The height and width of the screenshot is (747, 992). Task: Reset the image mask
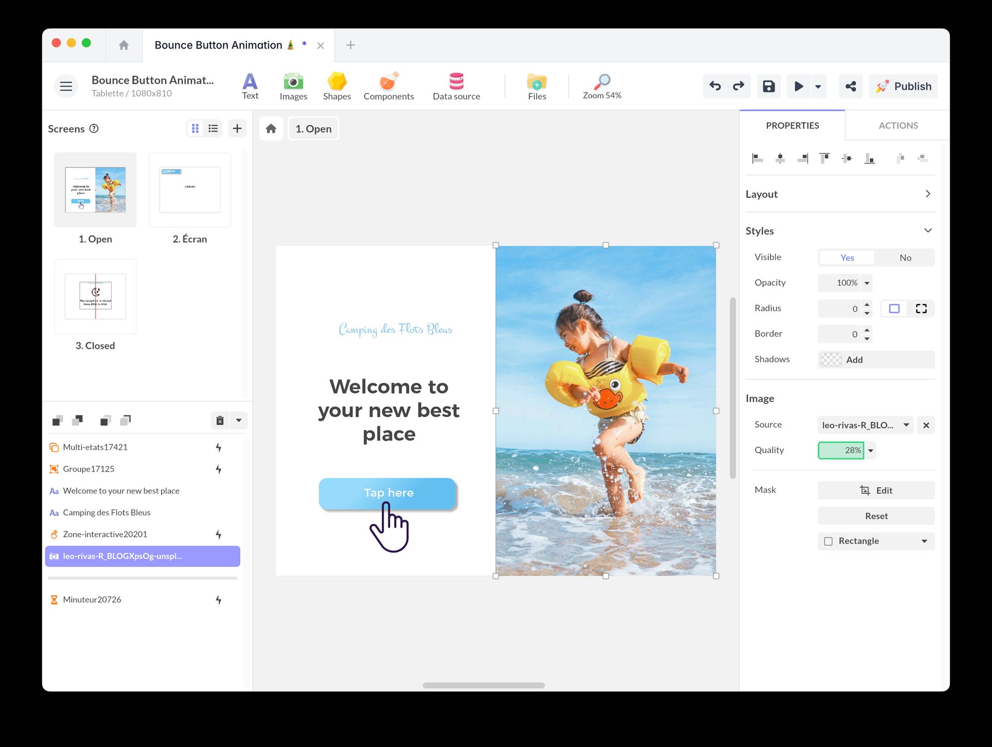875,516
